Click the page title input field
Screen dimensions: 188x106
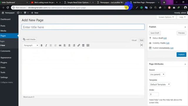[x=83, y=27]
